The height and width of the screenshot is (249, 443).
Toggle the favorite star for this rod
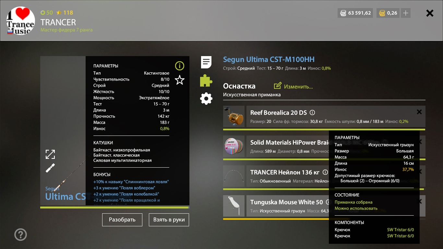click(179, 80)
